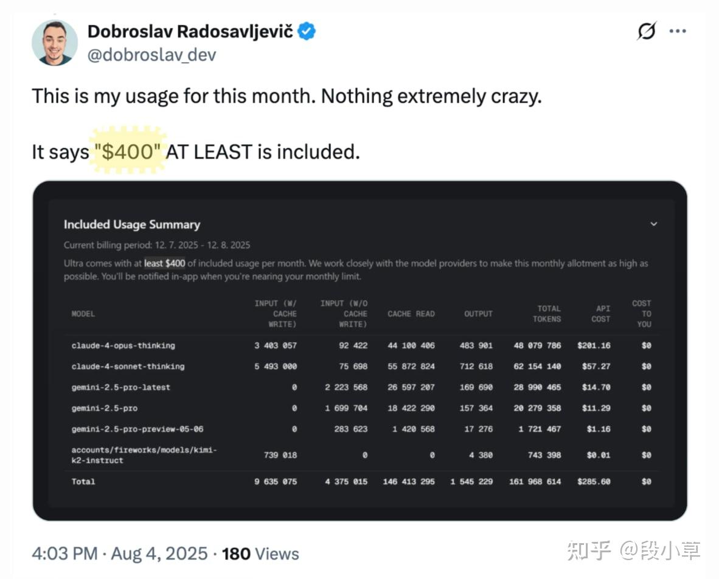Click Dobroslav's profile avatar photo

pos(54,43)
